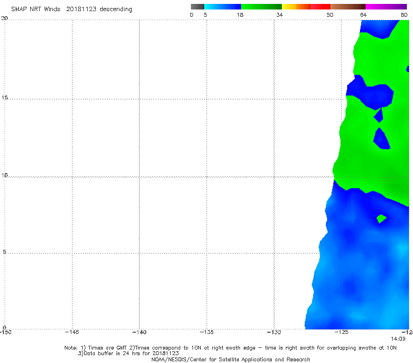This screenshot has width=413, height=363.
Task: Click the "SMAP NRT Winds" title text
Action: tap(36, 9)
